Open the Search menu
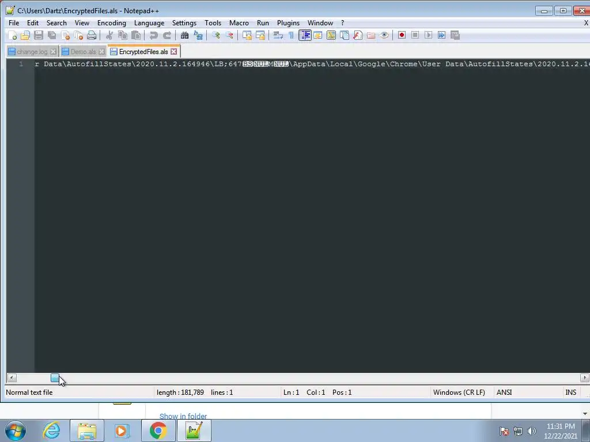This screenshot has height=442, width=590. point(56,23)
